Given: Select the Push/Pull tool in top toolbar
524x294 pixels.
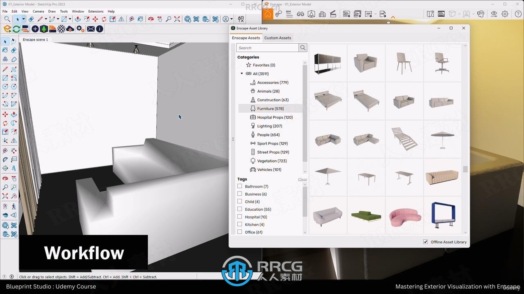Looking at the screenshot, I should click(77, 19).
